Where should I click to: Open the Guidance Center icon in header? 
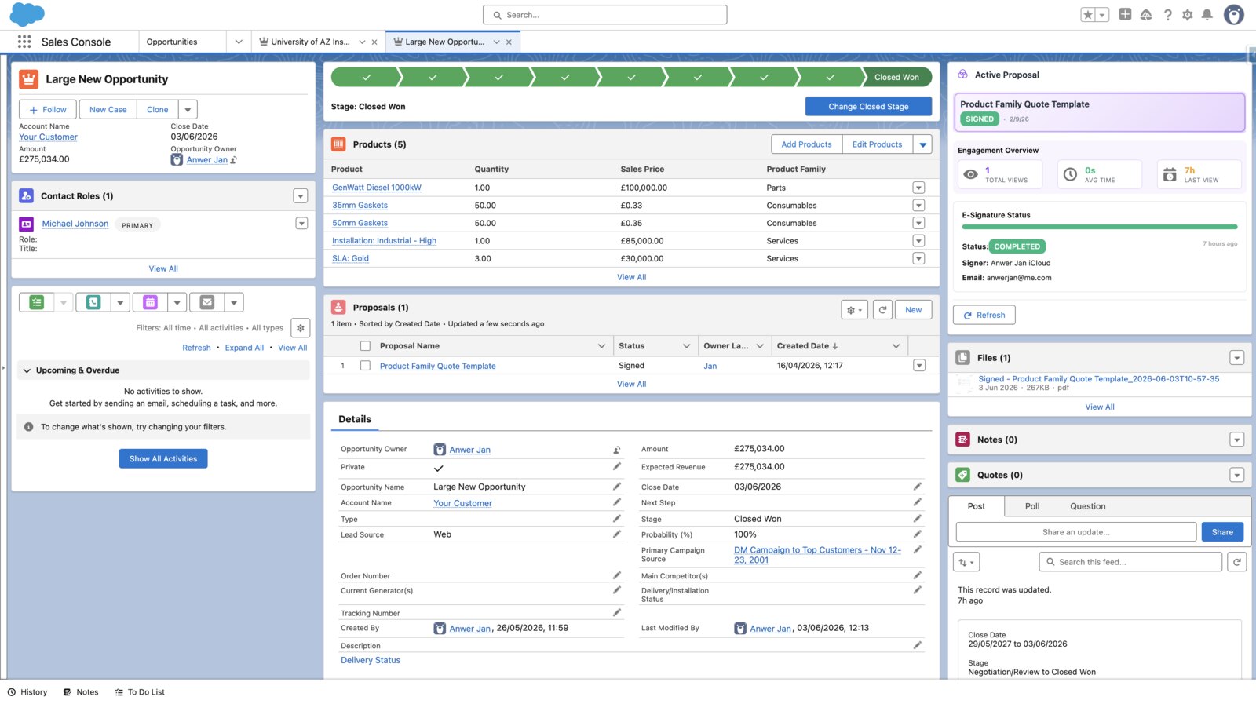[x=1146, y=15]
